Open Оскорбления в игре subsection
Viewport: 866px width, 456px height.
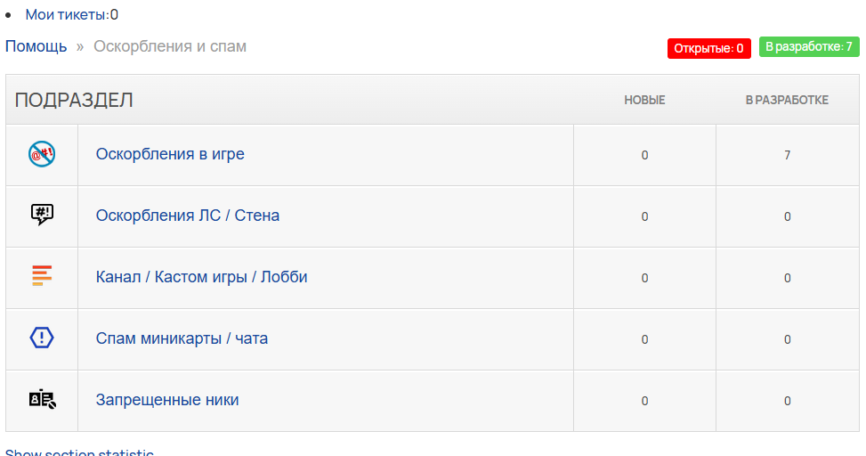tap(170, 154)
